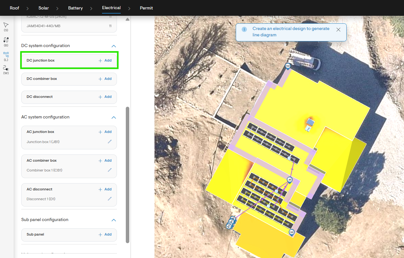Click the JB1 marker on the roof
Screen dimensions: 404x258
pyautogui.click(x=289, y=180)
